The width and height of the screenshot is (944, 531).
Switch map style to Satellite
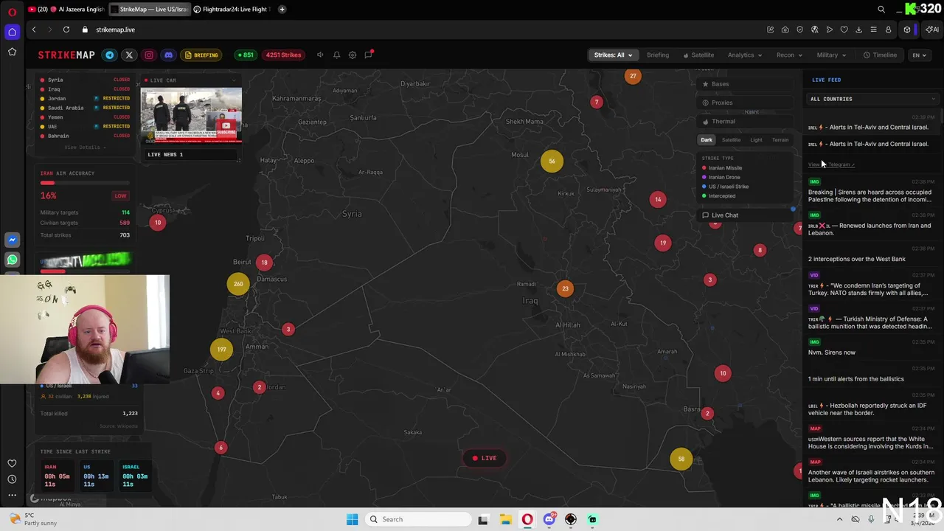[x=731, y=140]
